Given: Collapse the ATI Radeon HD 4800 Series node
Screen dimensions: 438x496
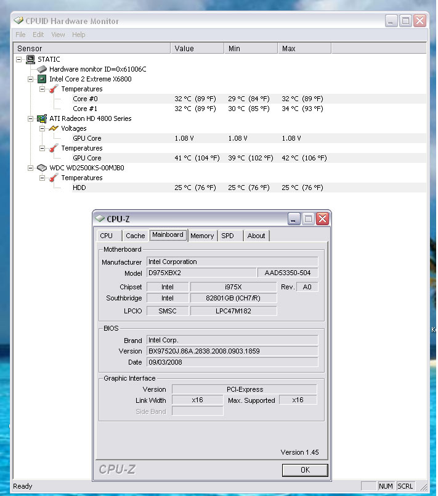Looking at the screenshot, I should pyautogui.click(x=31, y=118).
